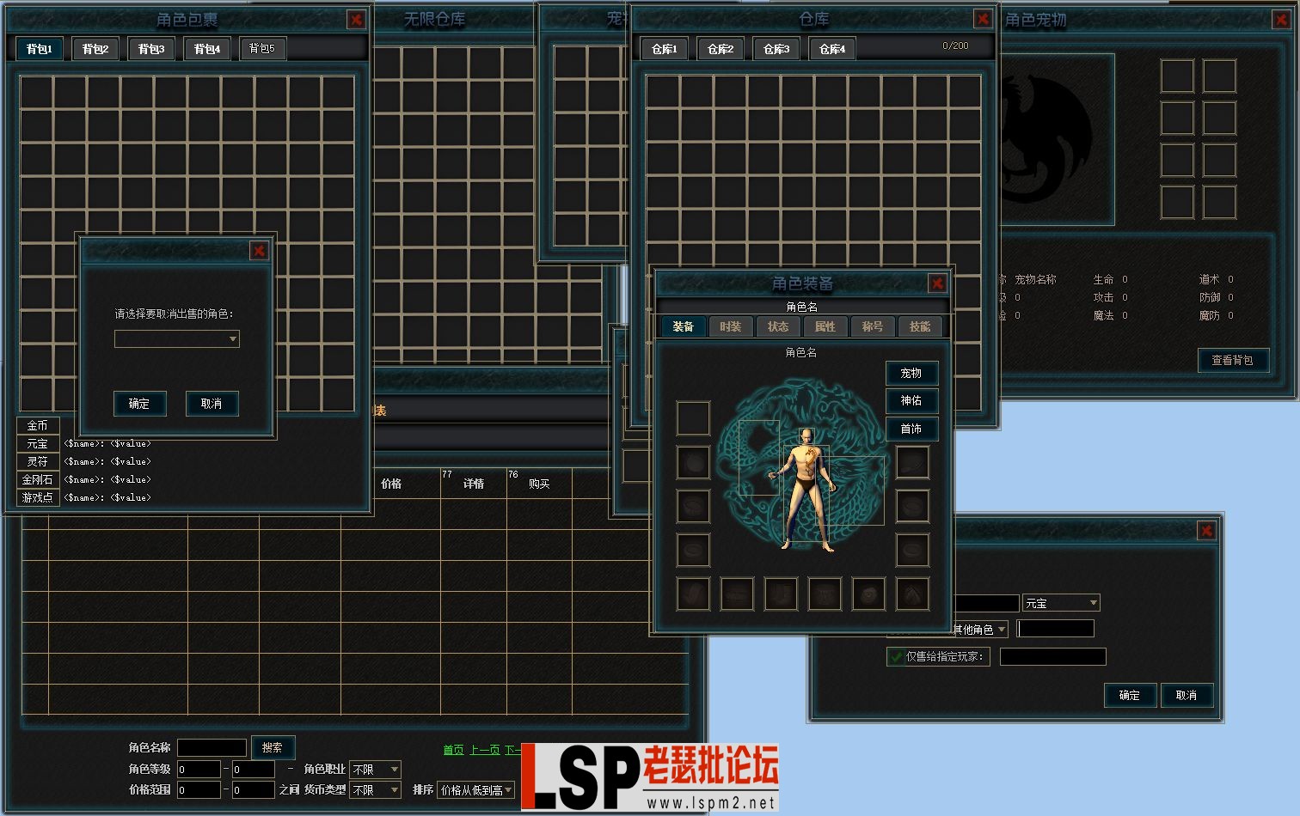Click 取消 in the sale dialog
Image resolution: width=1300 pixels, height=816 pixels.
point(1187,695)
